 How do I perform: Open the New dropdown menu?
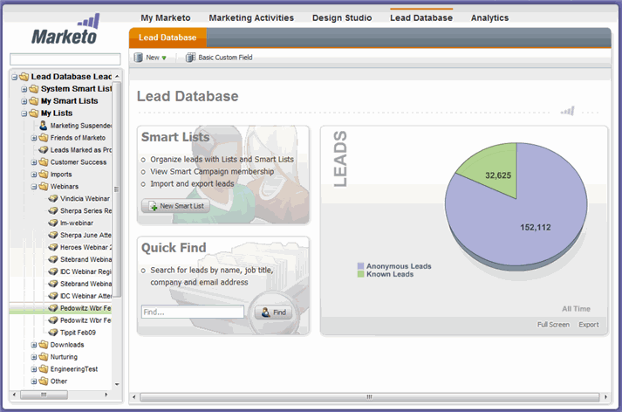156,58
